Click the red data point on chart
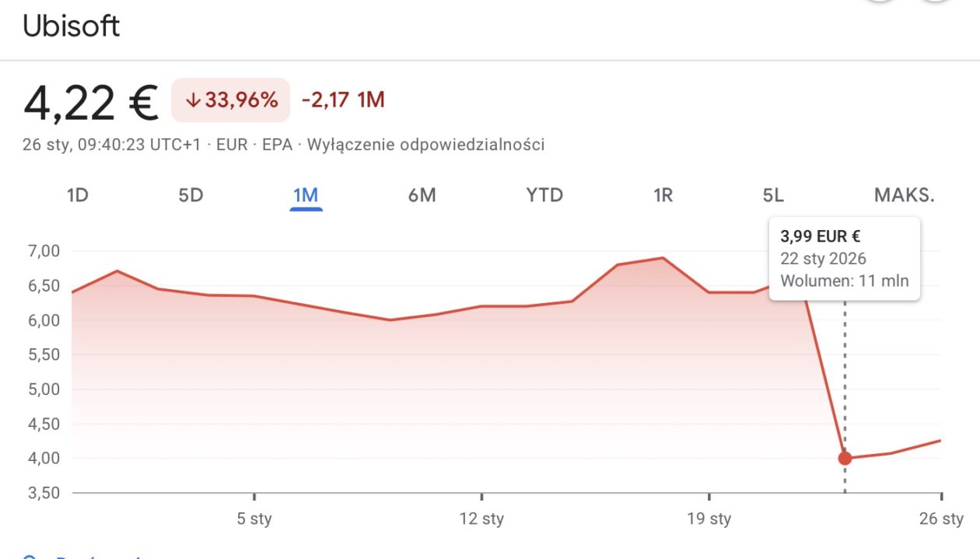Viewport: 980px width, 559px height. [x=845, y=458]
